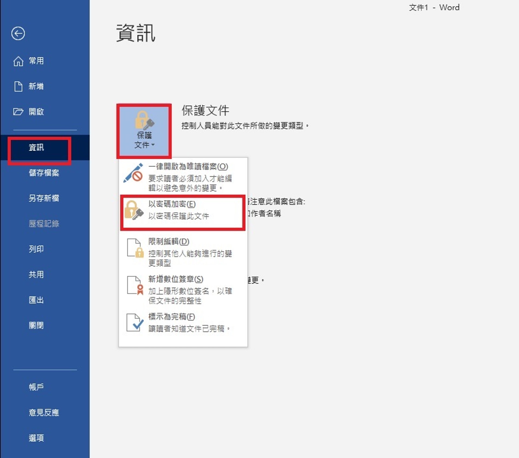Choose 以密碼加密 from the protect menu
This screenshot has width=519, height=458.
click(x=172, y=204)
